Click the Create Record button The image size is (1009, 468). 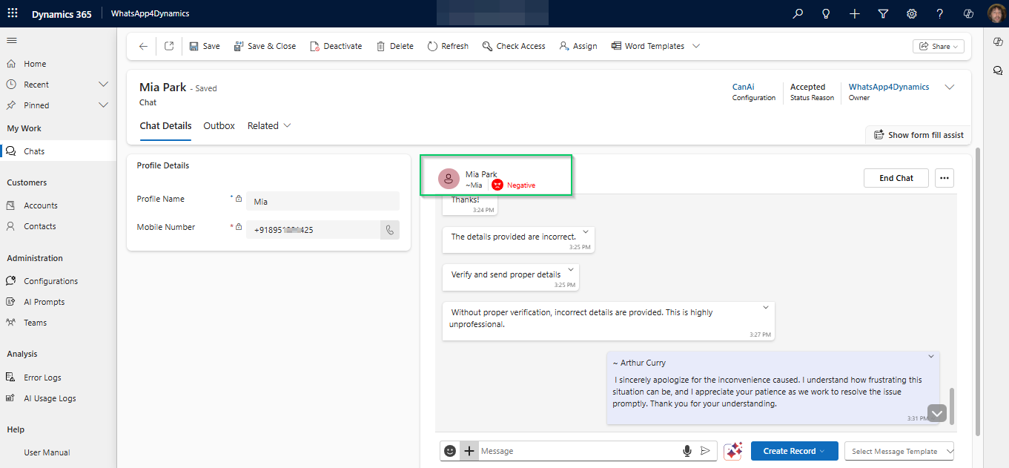pos(794,451)
